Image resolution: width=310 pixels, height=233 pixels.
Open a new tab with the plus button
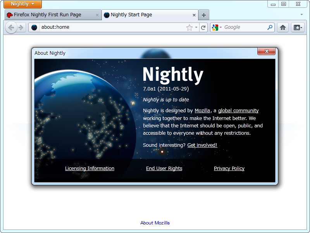203,14
